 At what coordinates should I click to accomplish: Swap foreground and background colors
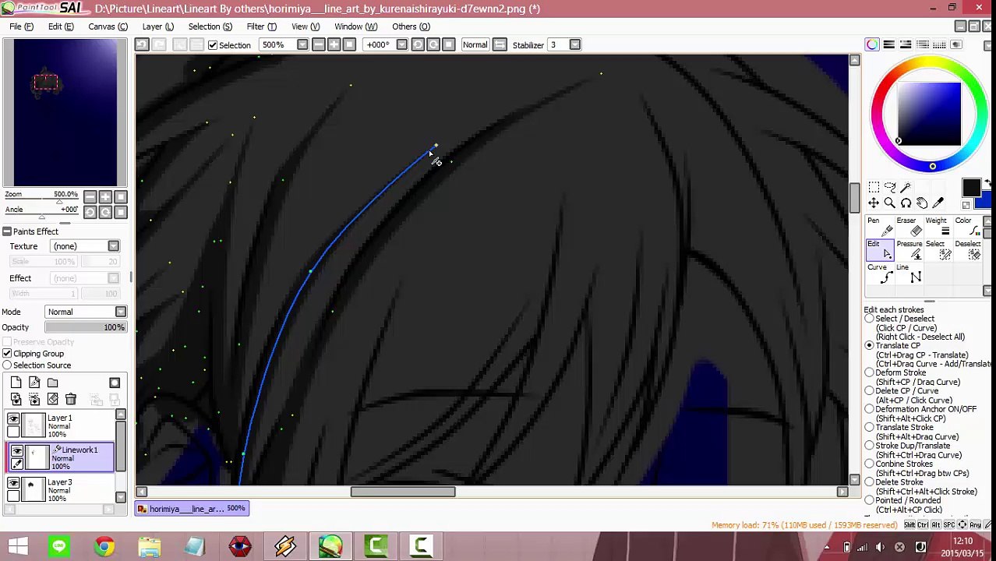(987, 184)
